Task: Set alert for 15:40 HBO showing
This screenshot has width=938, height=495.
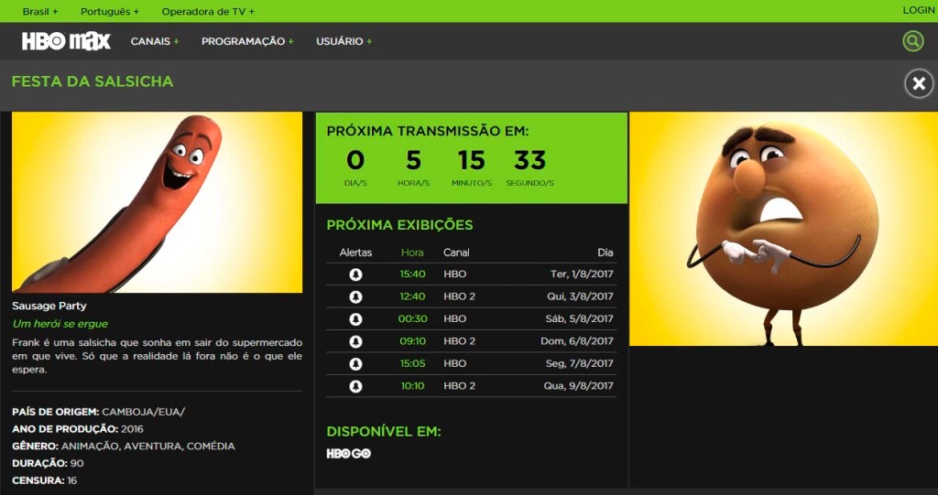Action: pos(355,274)
